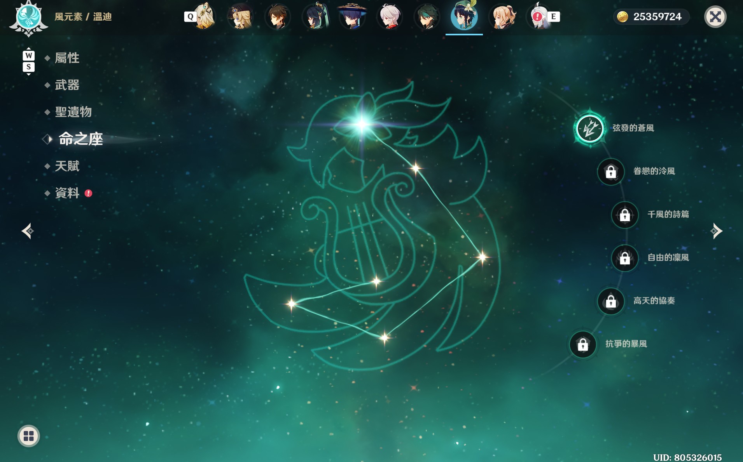Select the Wanderer portrait with wide hat
Viewport: 743px width, 462px height.
[x=352, y=17]
